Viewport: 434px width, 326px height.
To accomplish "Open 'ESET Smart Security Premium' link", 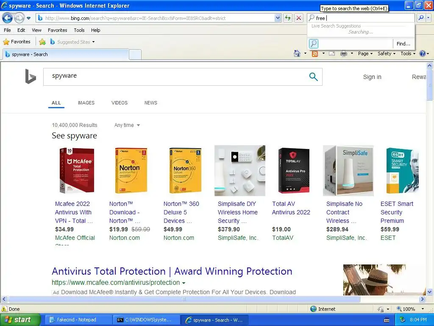I will [397, 212].
